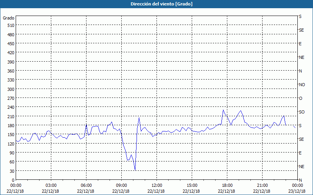Select the 180 degree axis label
The image size is (313, 195).
(11, 126)
